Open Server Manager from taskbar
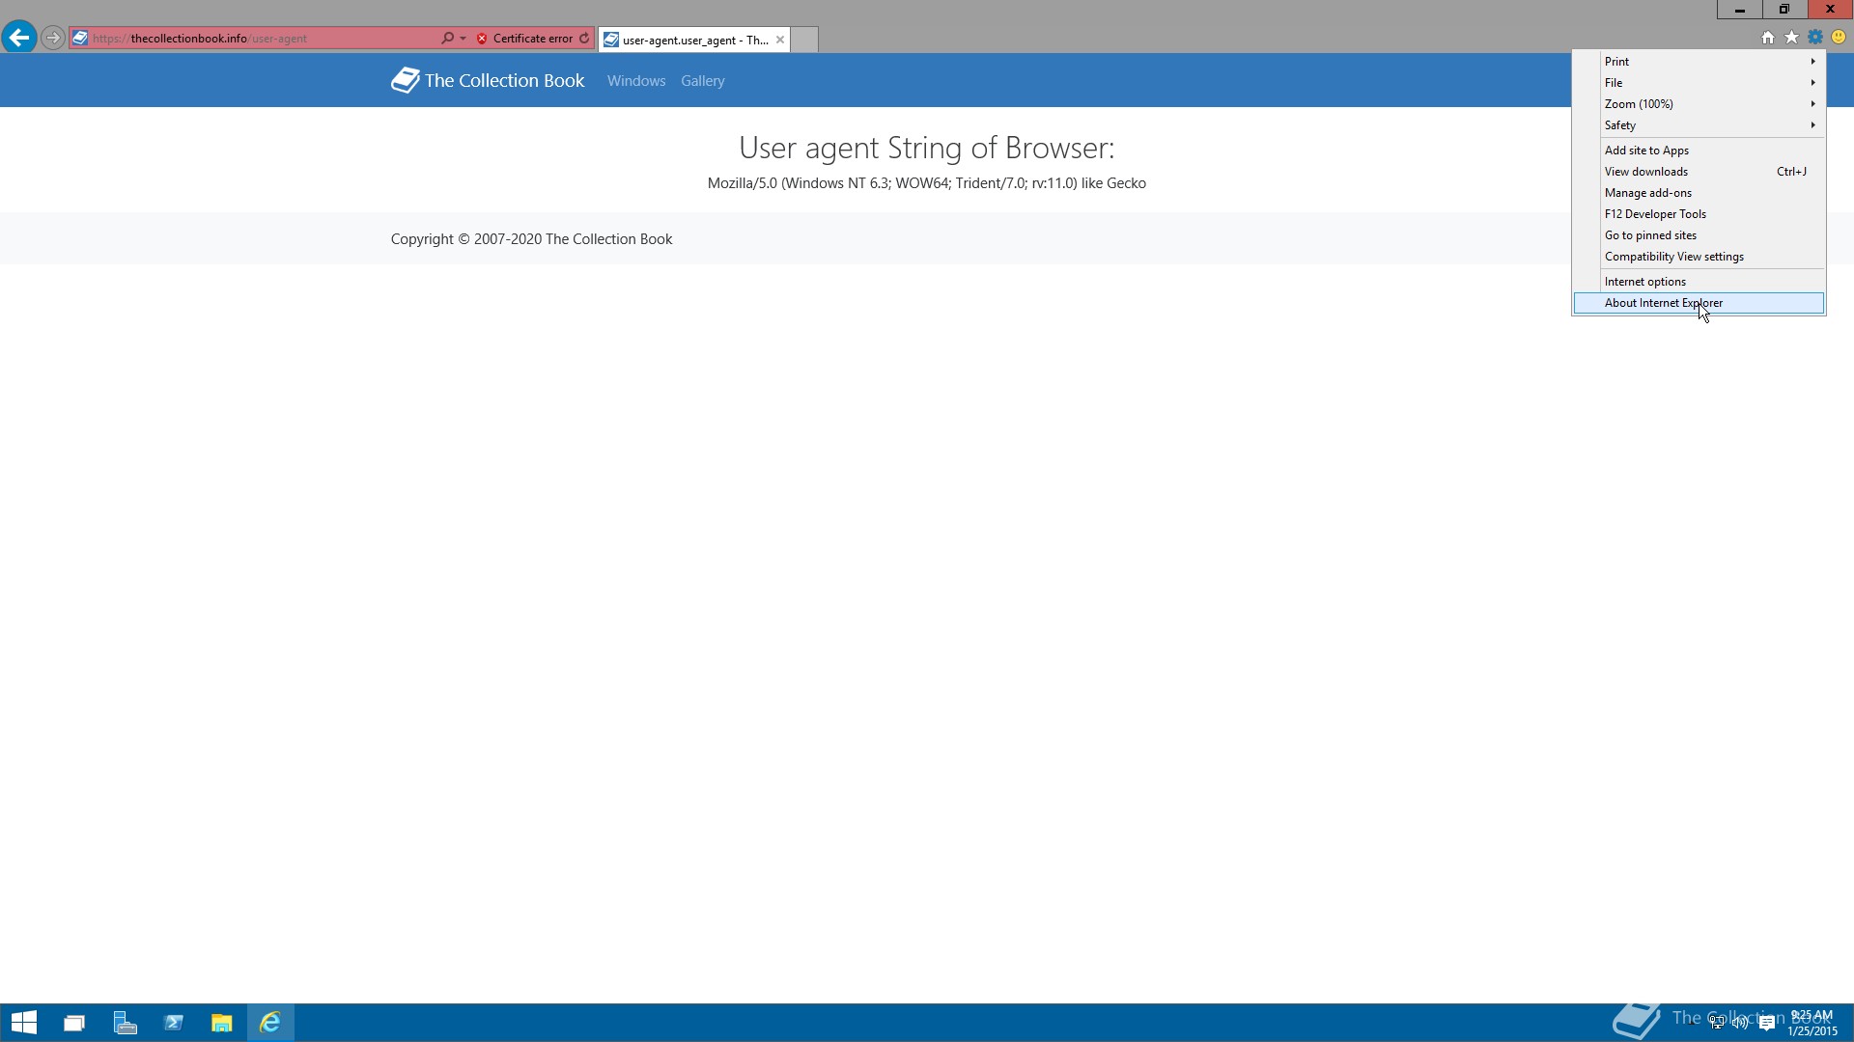 125,1023
